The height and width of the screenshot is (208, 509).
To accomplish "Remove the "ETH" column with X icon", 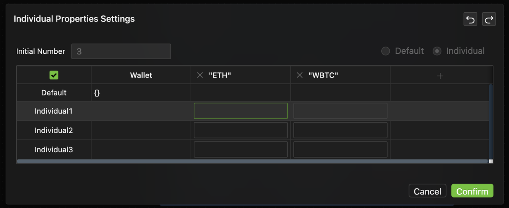I will pos(200,75).
